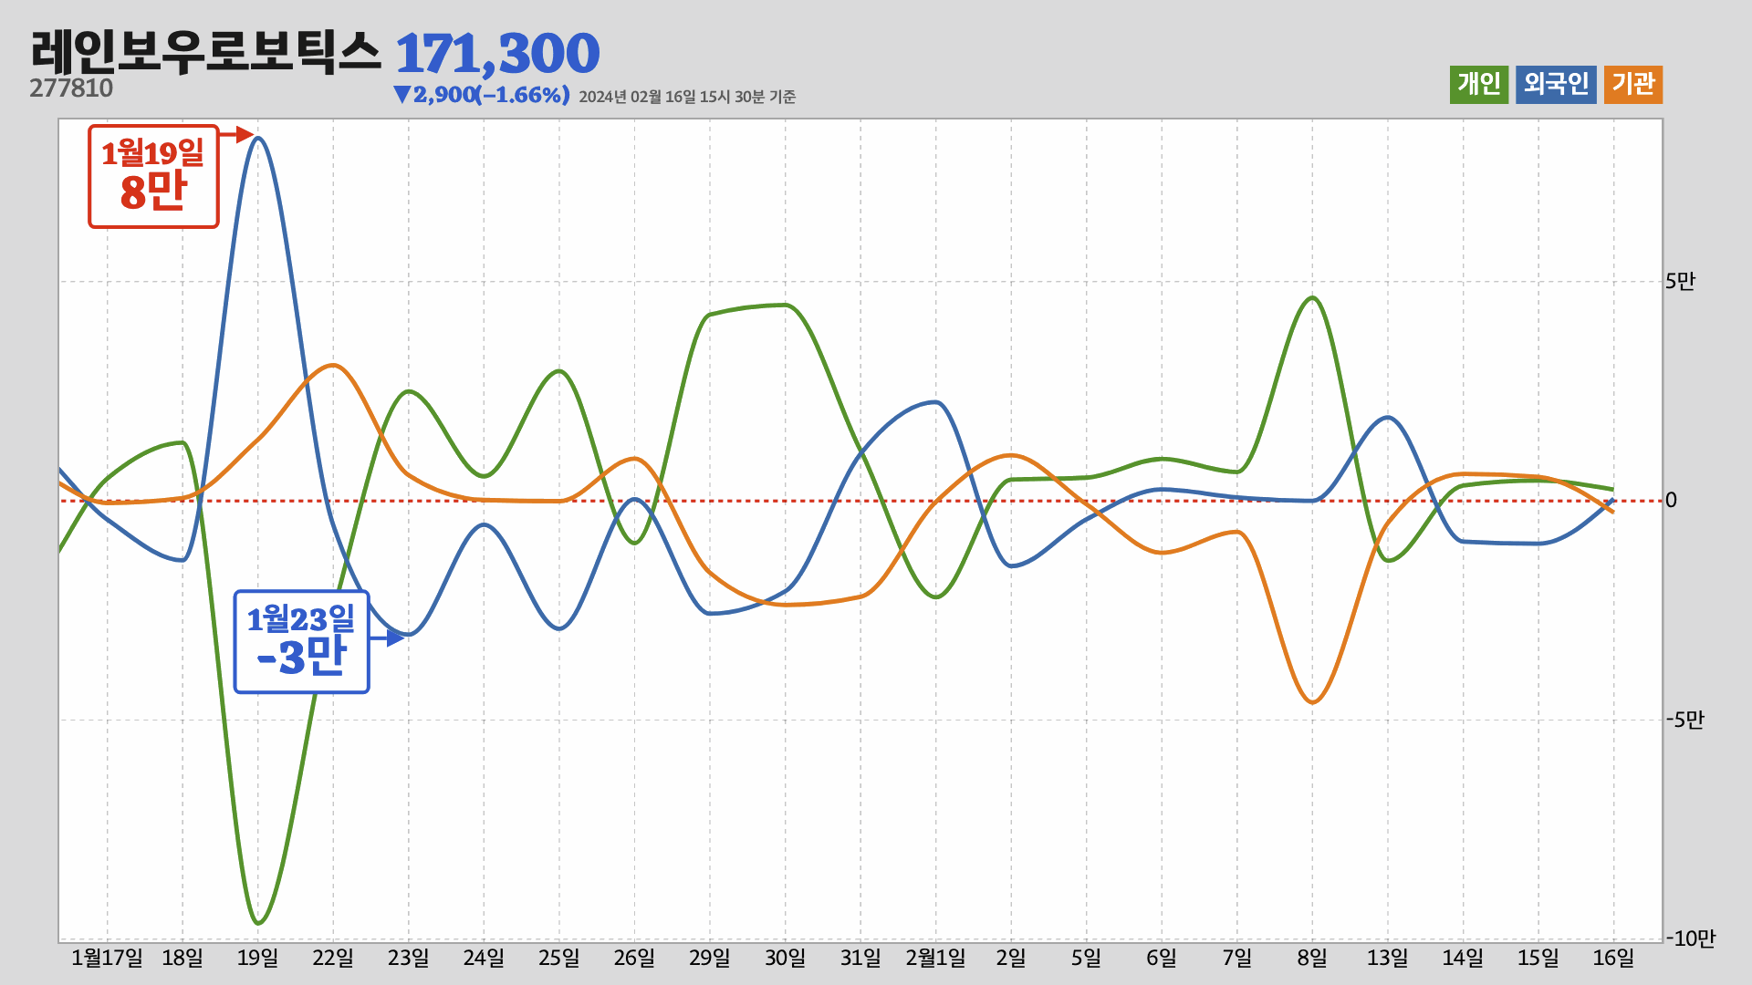Click the x-axis label 15일

tap(1538, 958)
